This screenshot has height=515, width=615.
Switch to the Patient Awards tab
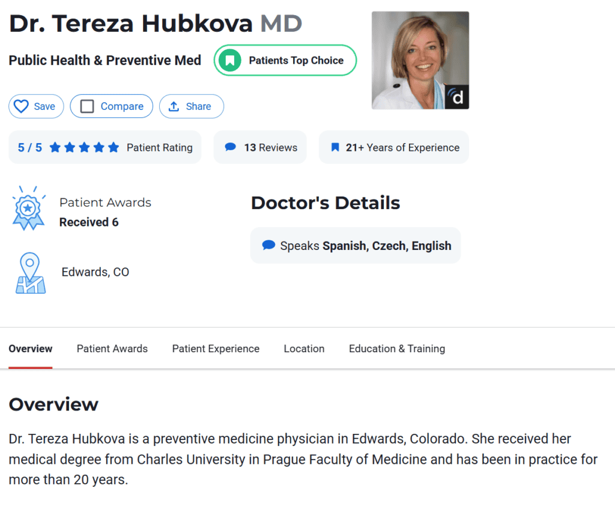(x=112, y=349)
